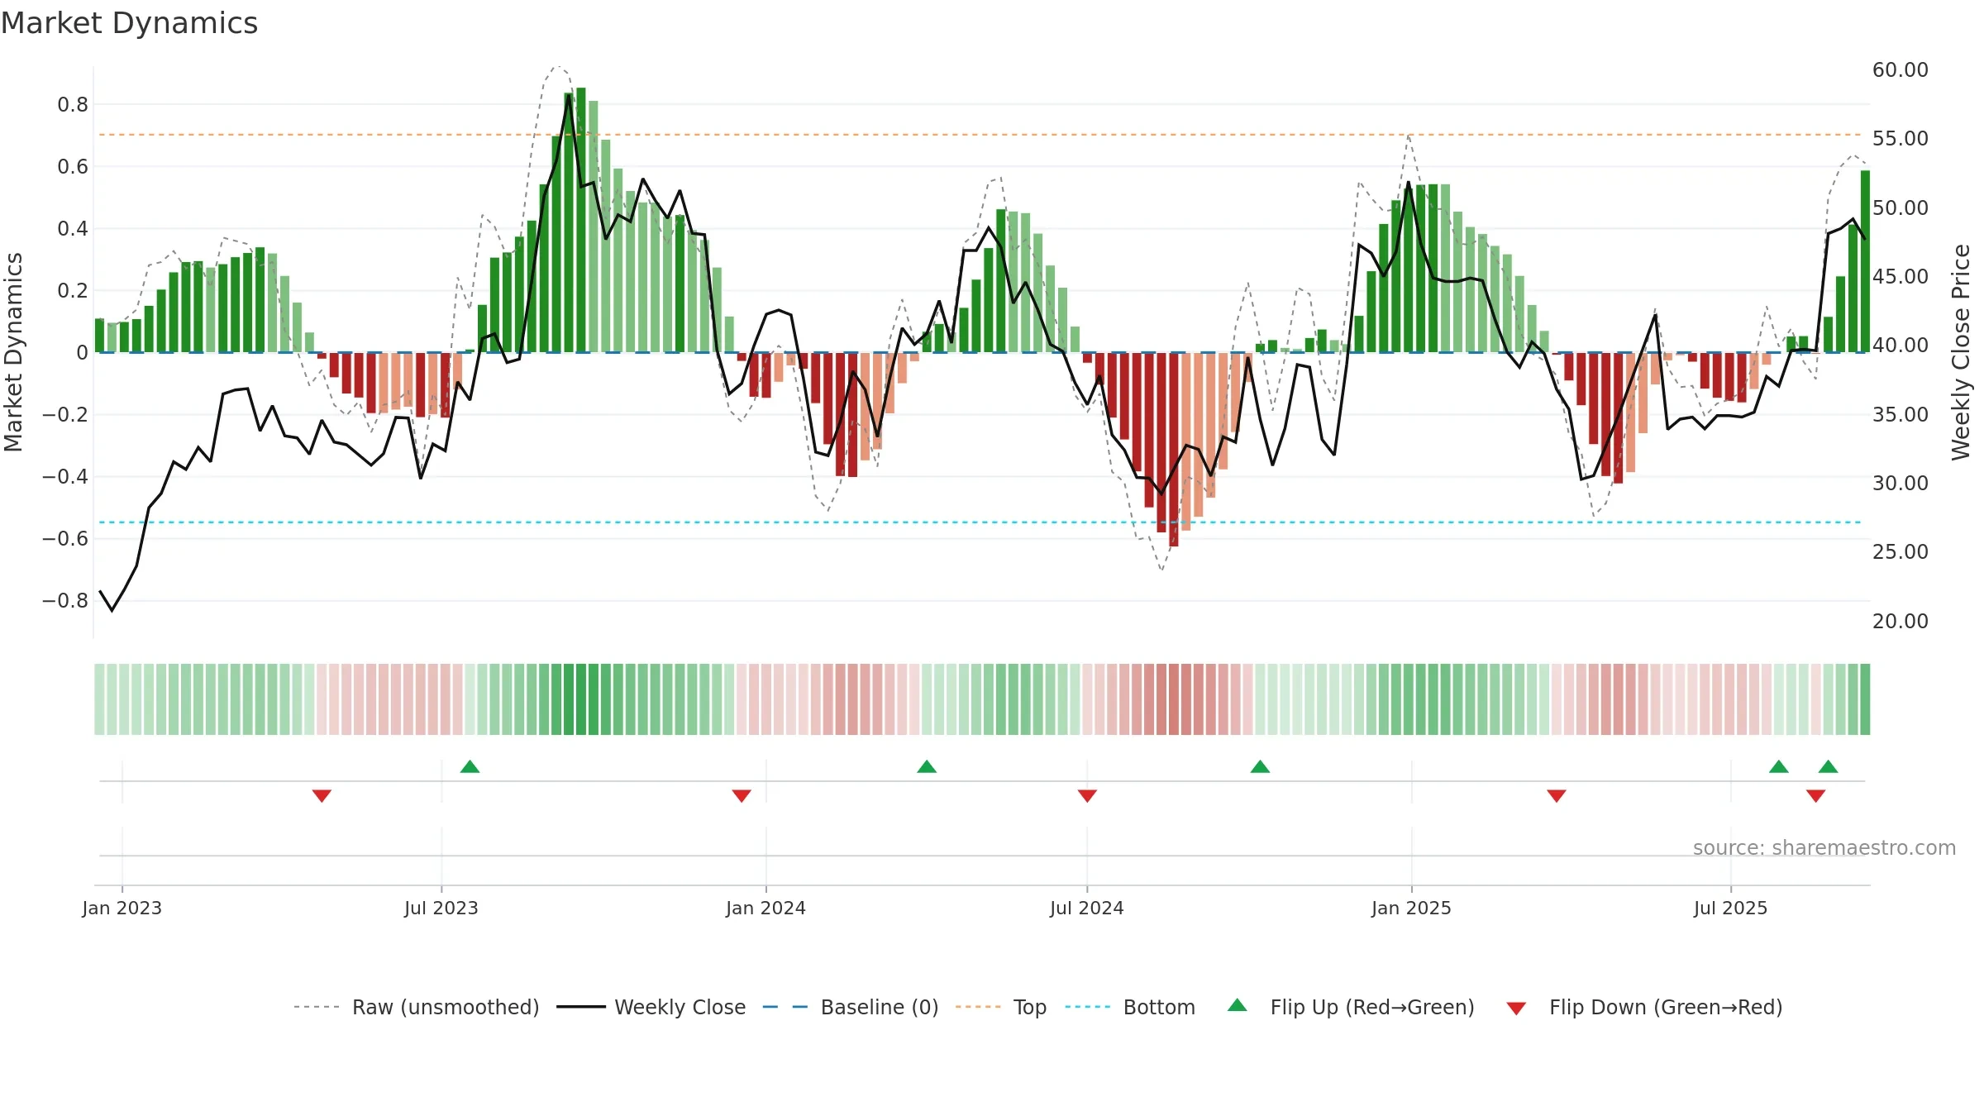Click the Jan 2025 x-axis label
The width and height of the screenshot is (1984, 1116).
pyautogui.click(x=1411, y=908)
